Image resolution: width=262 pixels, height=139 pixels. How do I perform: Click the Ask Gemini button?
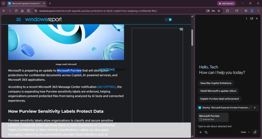tap(226, 3)
